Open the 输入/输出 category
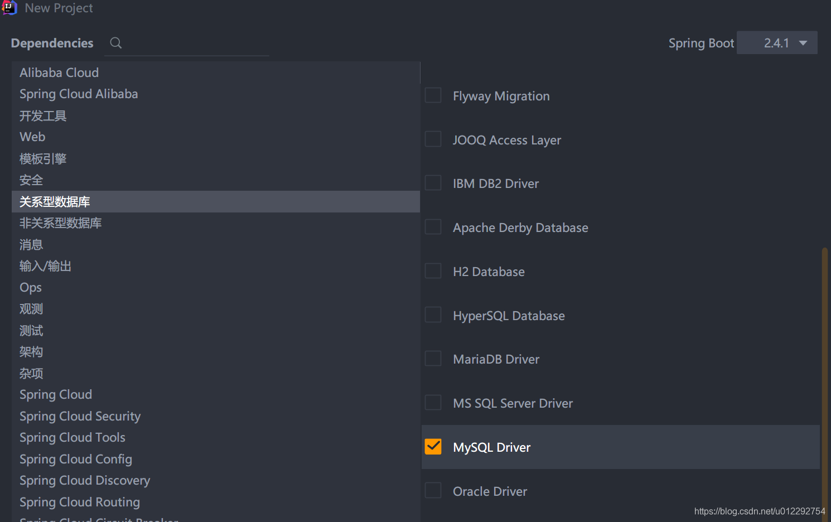The height and width of the screenshot is (522, 831). [216, 266]
